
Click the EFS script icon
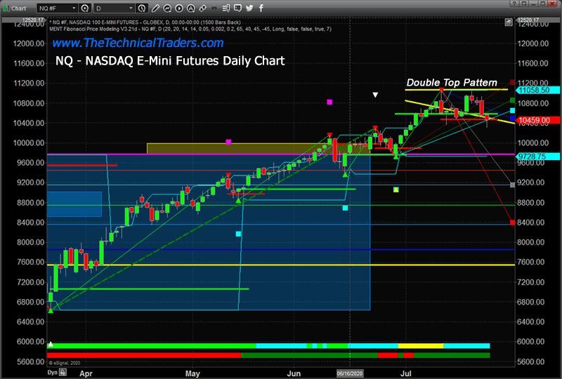pos(214,8)
